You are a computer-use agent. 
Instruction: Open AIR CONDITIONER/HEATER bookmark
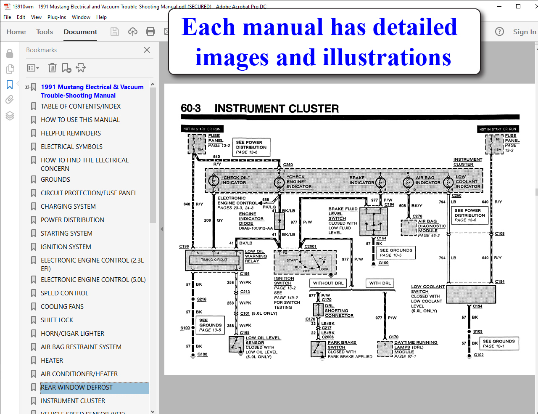pyautogui.click(x=79, y=374)
